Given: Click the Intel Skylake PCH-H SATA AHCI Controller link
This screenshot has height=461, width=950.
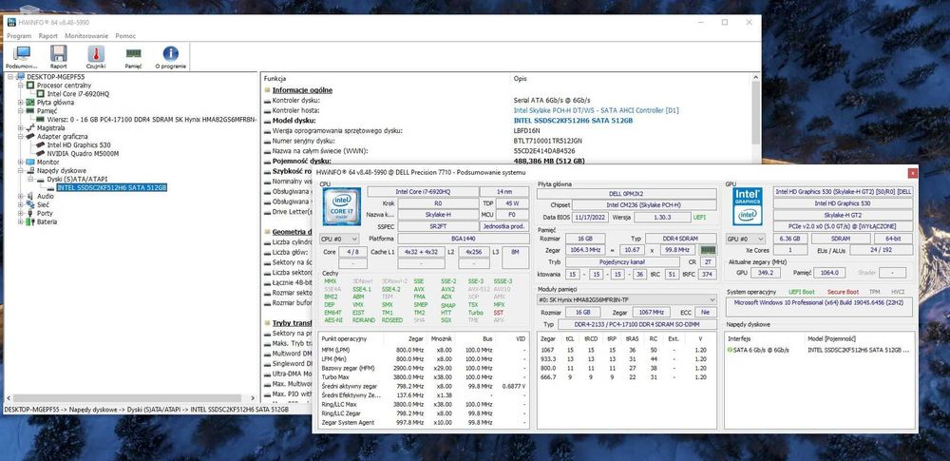Looking at the screenshot, I should 597,110.
